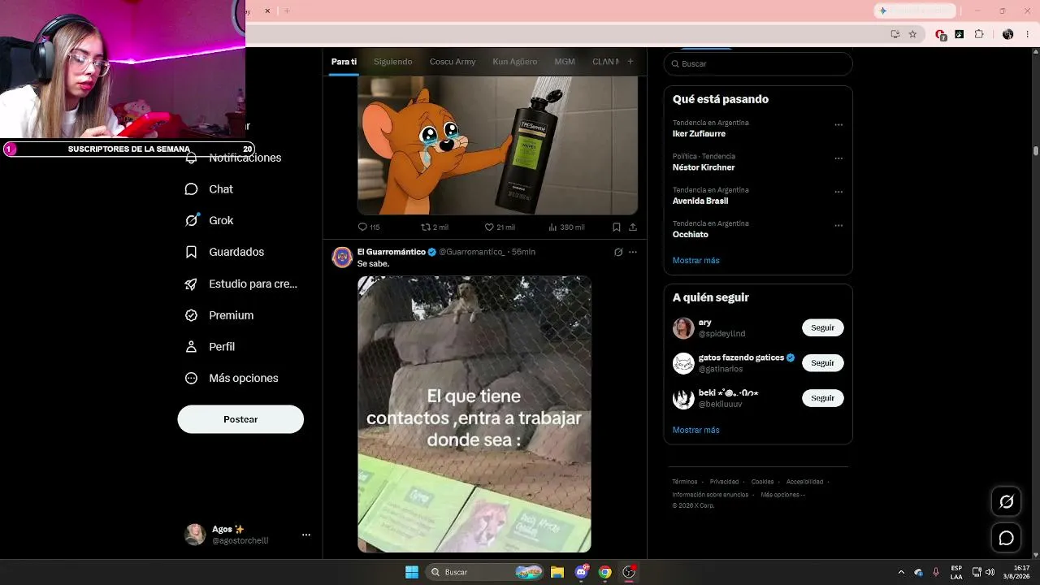The image size is (1040, 585).
Task: Bookmark the Jerry shampoo meme post
Action: pyautogui.click(x=617, y=227)
